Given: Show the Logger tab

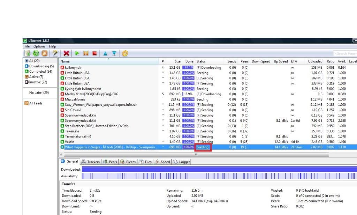Looking at the screenshot, I should pos(182,162).
